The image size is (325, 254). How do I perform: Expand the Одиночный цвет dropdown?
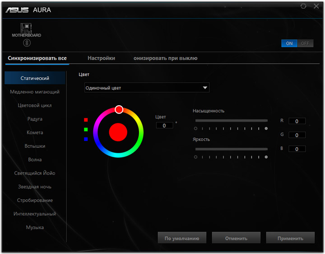click(147, 88)
